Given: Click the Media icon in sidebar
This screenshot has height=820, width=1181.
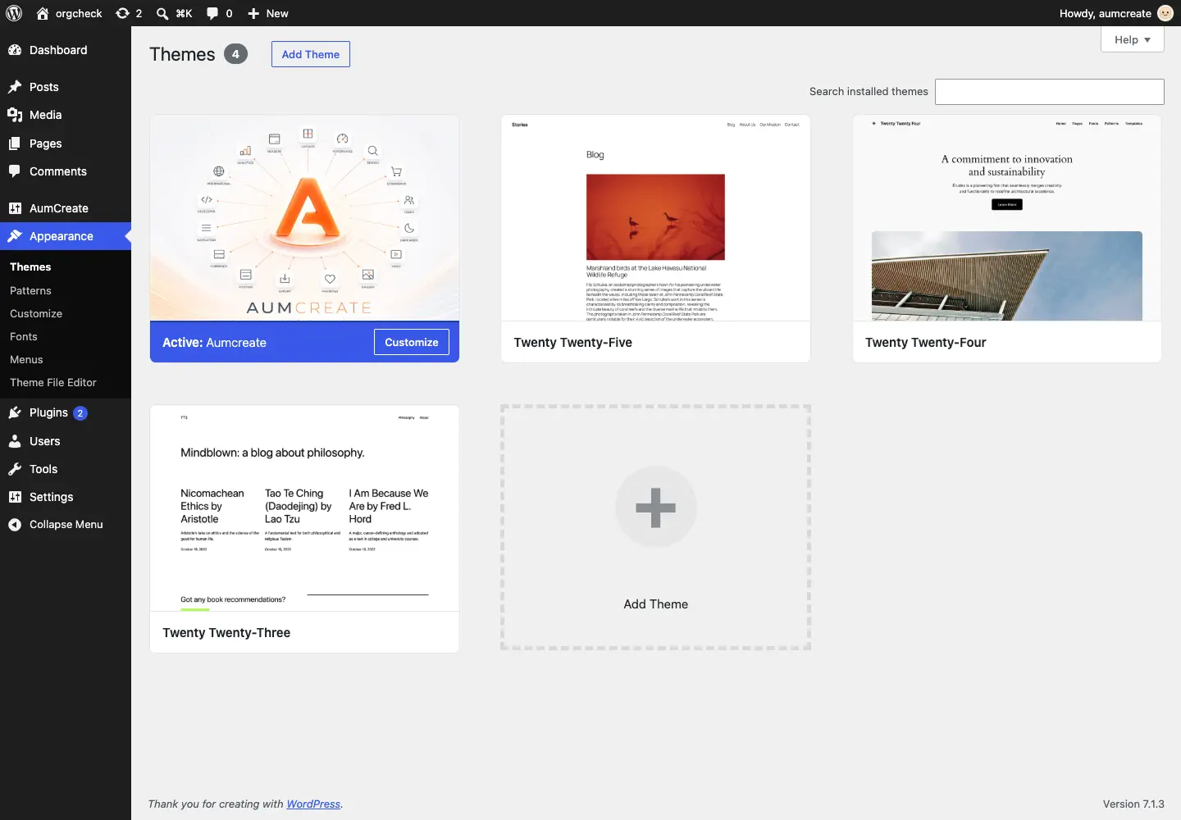Looking at the screenshot, I should (15, 115).
